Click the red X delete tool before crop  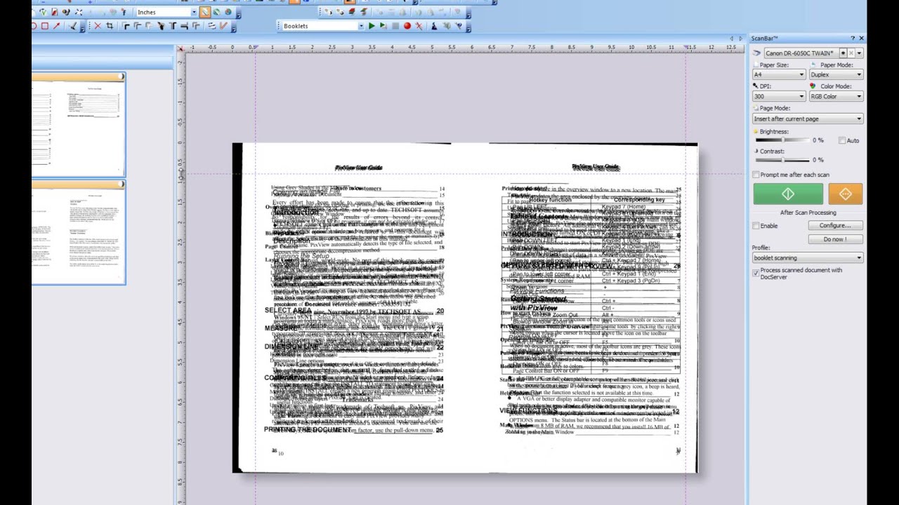pyautogui.click(x=98, y=26)
